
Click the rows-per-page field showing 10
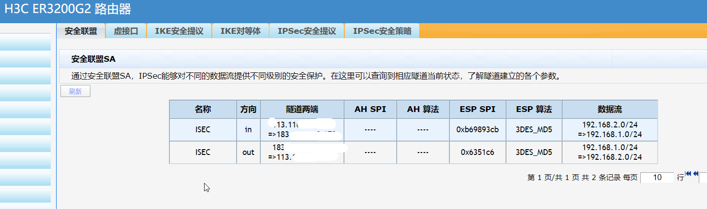click(657, 178)
